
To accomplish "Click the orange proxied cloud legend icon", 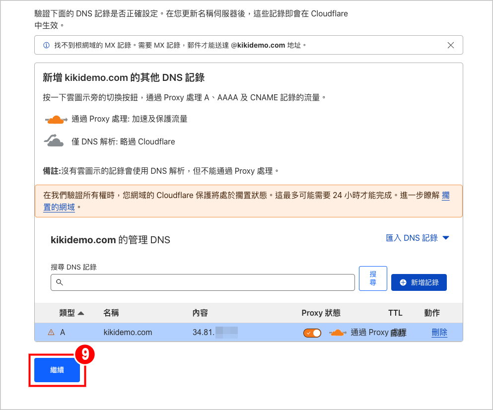I will [56, 120].
